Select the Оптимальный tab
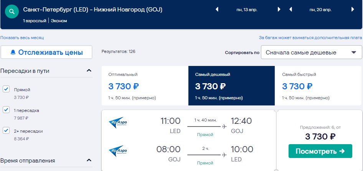363x171 pixels. [x=145, y=86]
